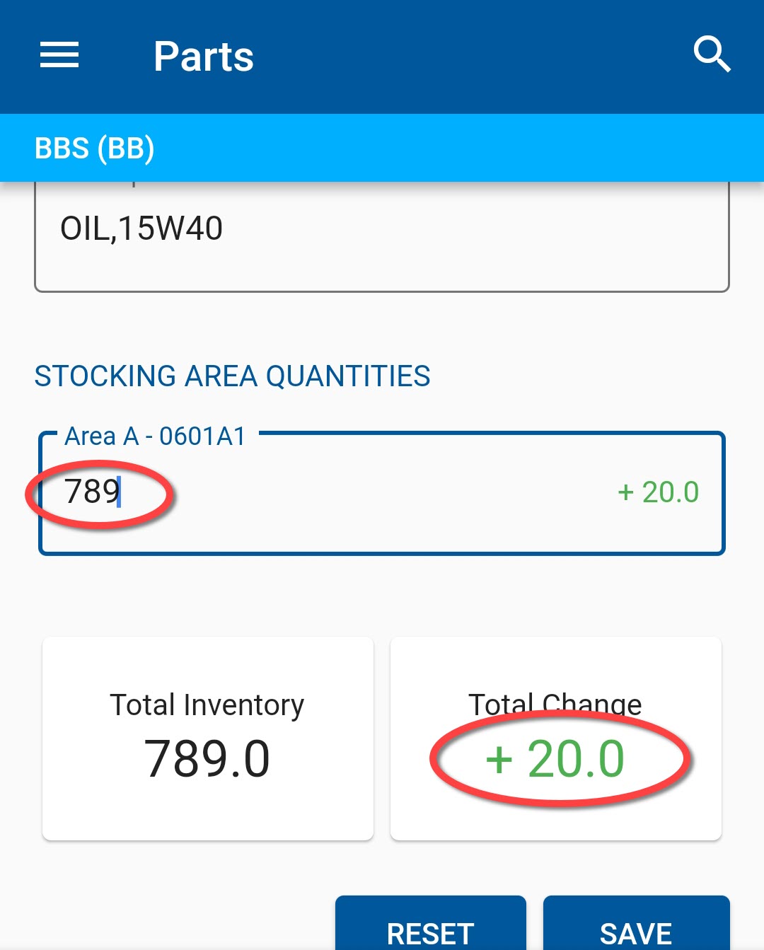
Task: Click the + 20.0 total change value
Action: pyautogui.click(x=555, y=759)
